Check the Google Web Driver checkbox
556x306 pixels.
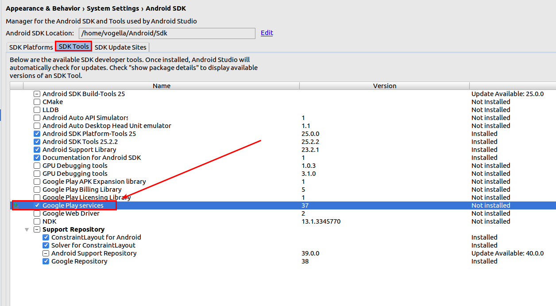click(37, 213)
